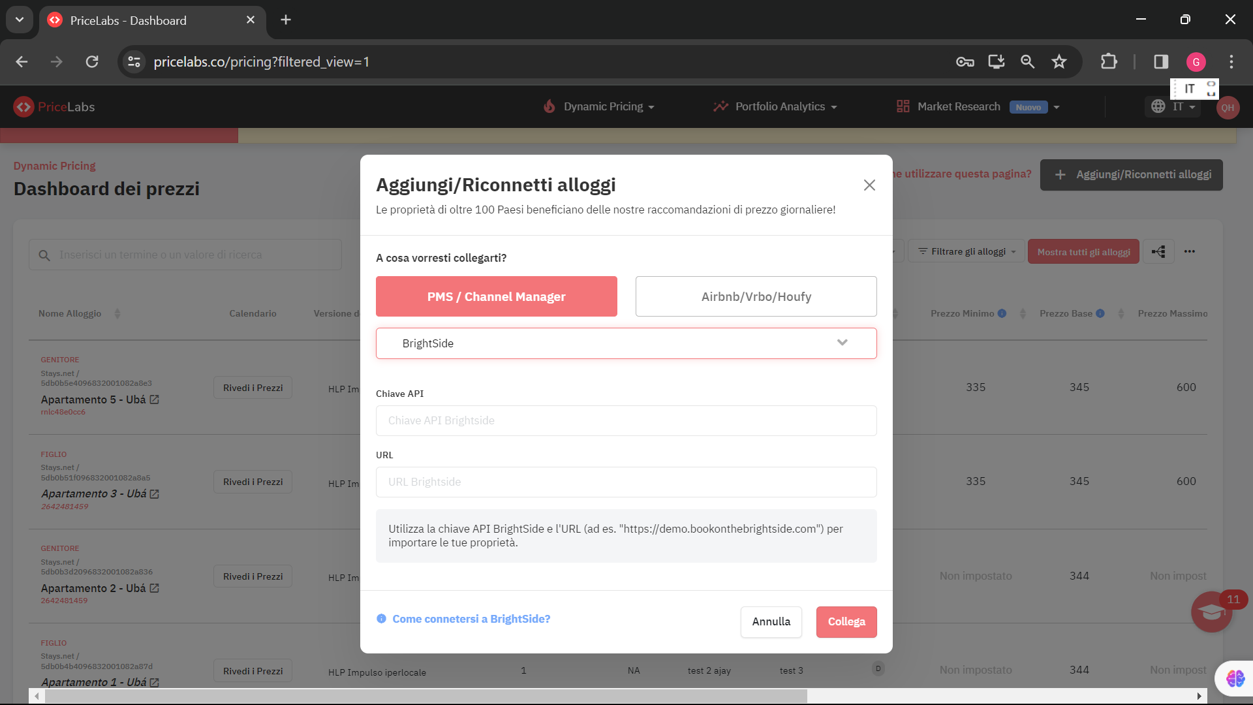
Task: Click the brain assistant icon
Action: [x=1235, y=678]
